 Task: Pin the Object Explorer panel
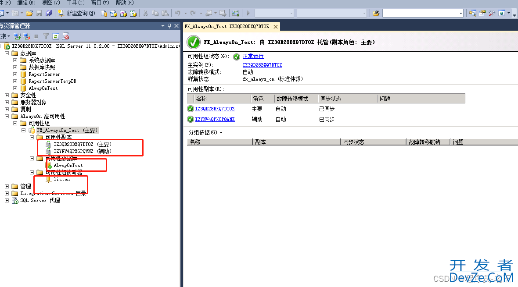pyautogui.click(x=169, y=26)
